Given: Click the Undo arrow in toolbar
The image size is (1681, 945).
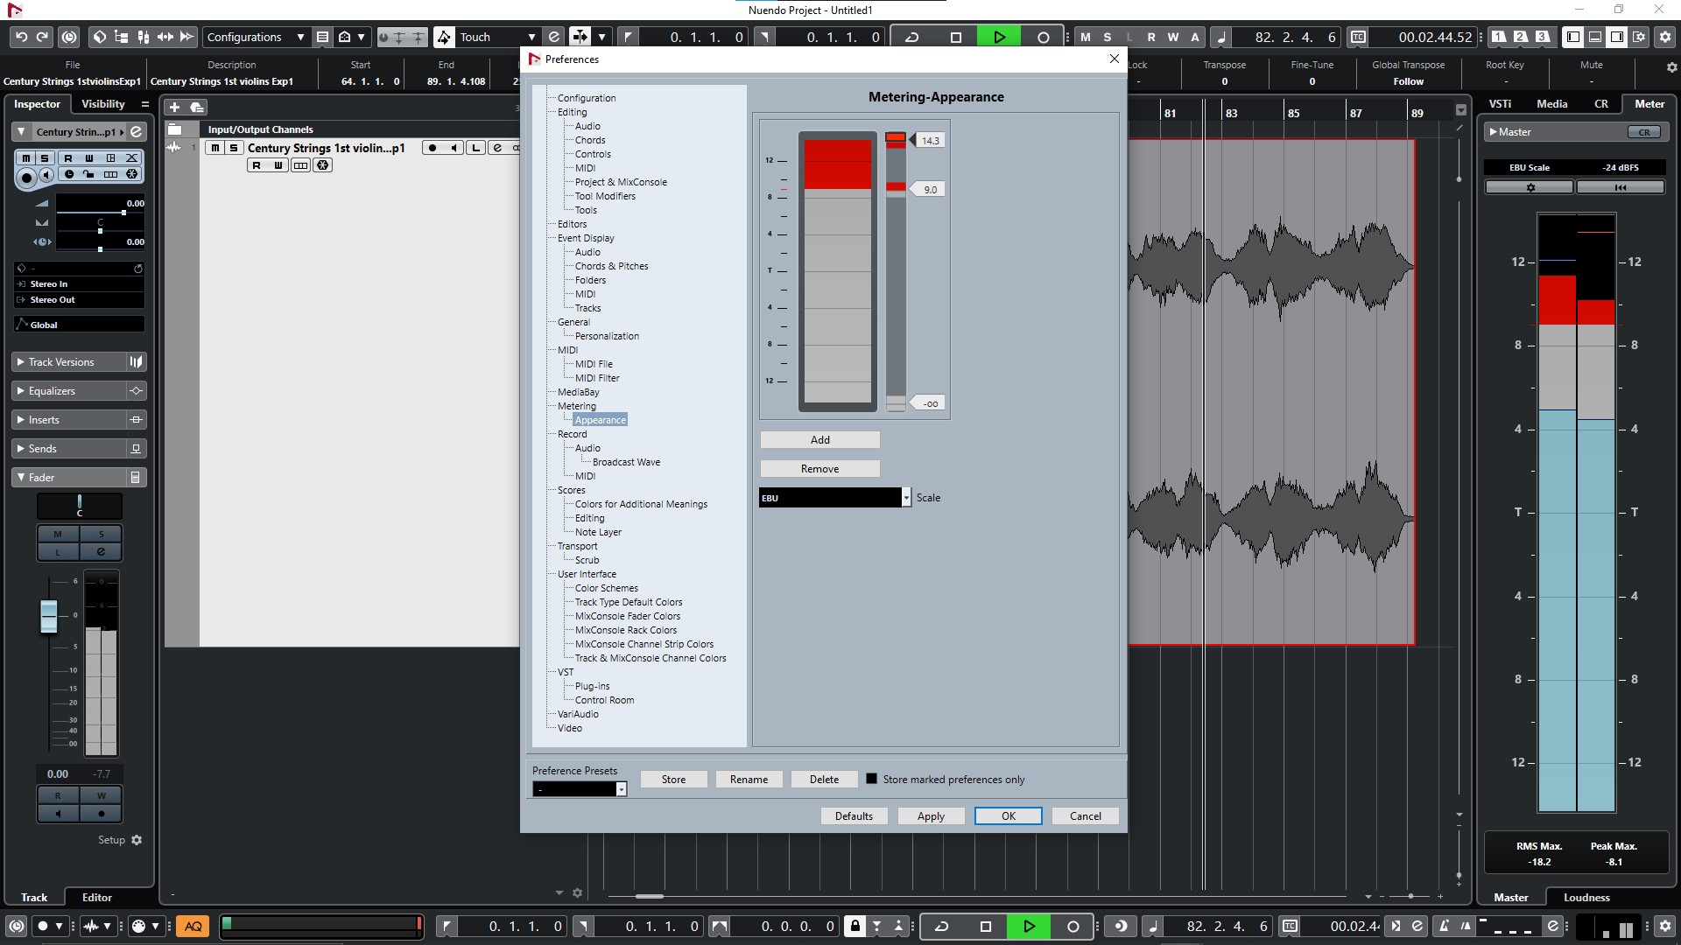Looking at the screenshot, I should 21,37.
